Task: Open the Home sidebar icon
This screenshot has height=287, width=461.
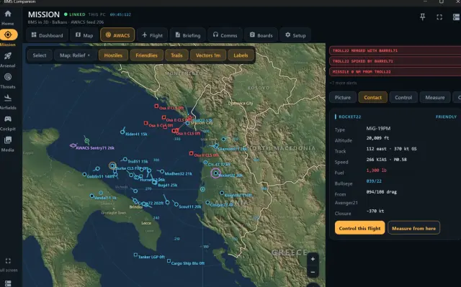Action: (x=8, y=14)
